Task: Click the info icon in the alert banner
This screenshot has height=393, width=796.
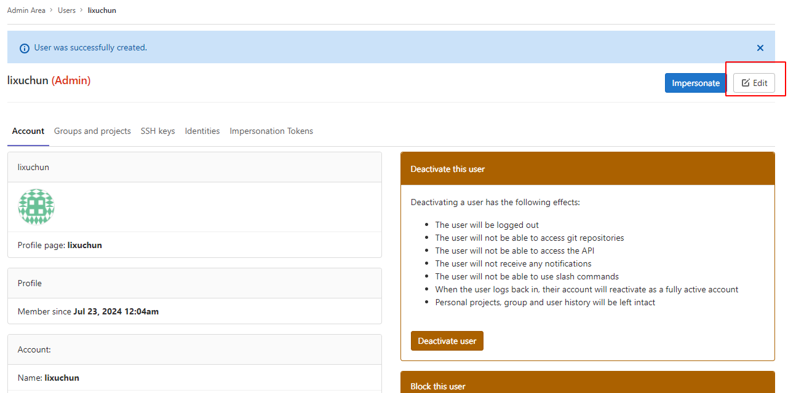Action: pyautogui.click(x=25, y=48)
